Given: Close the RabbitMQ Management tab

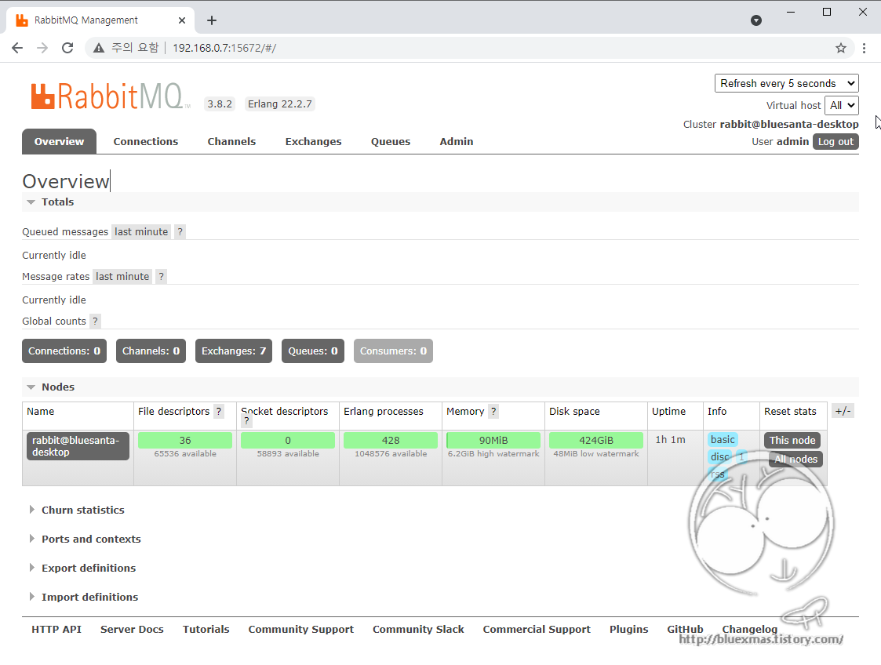Looking at the screenshot, I should (x=182, y=20).
